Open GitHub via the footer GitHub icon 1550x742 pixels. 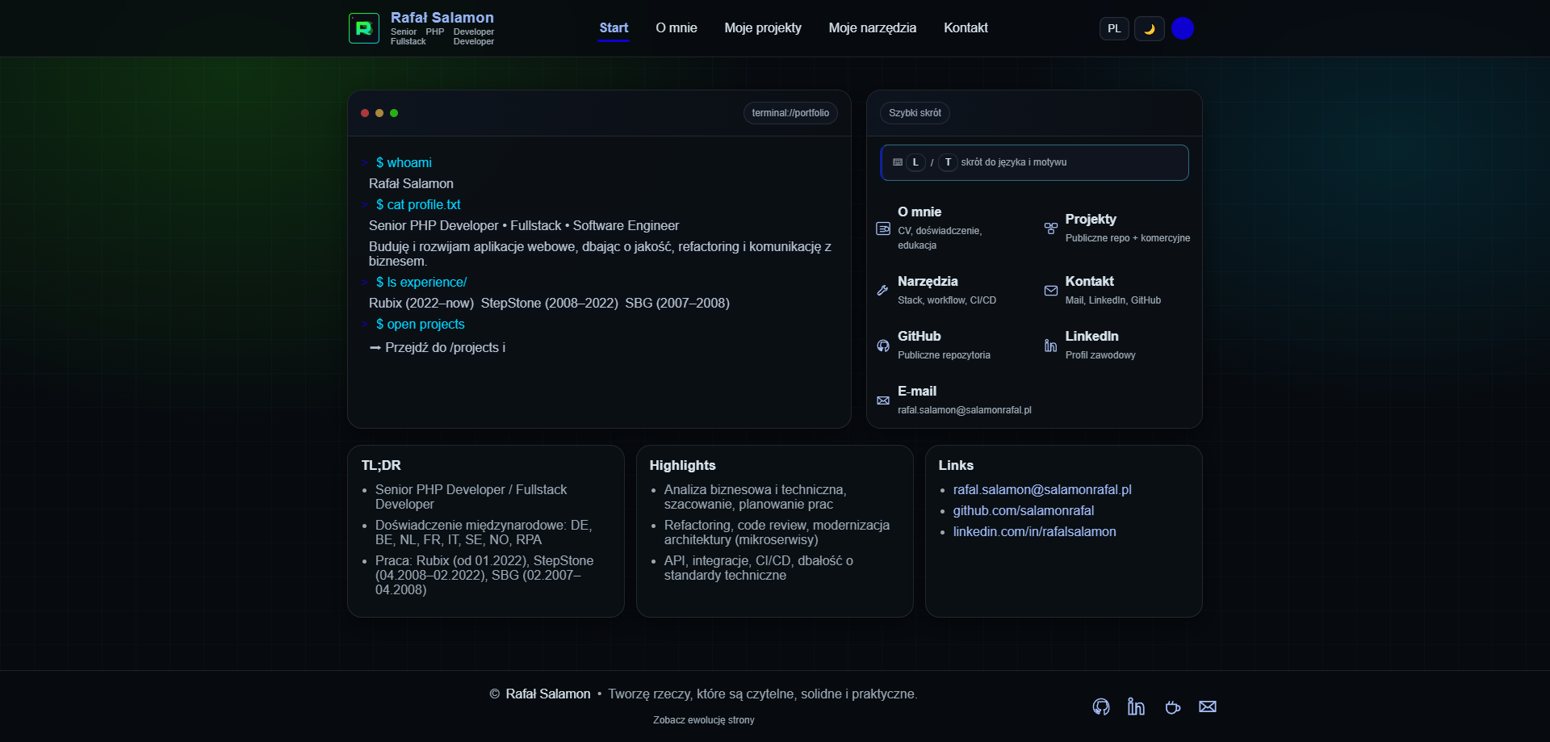point(1100,706)
